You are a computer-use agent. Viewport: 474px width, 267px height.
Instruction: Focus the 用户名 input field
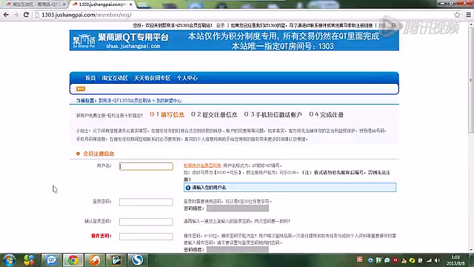(146, 166)
